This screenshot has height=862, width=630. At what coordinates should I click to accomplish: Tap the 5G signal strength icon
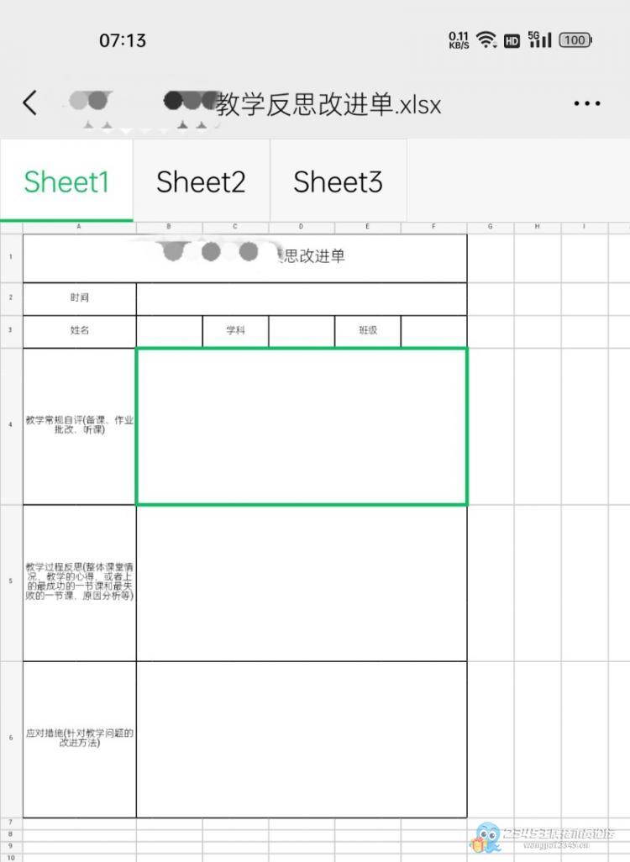coord(539,39)
